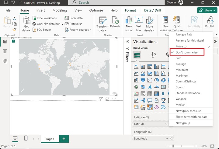
Task: Switch to Table view in left sidebar
Action: click(5, 51)
